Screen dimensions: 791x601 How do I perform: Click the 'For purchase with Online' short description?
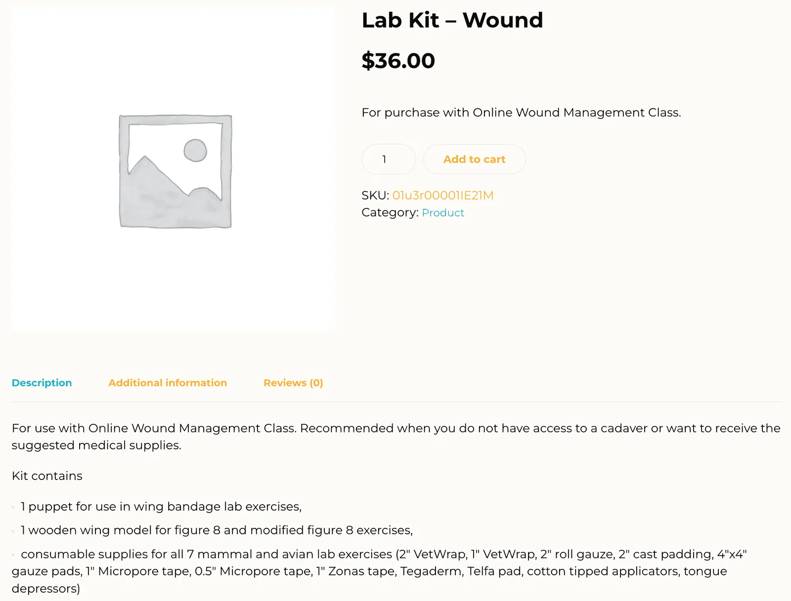point(521,113)
